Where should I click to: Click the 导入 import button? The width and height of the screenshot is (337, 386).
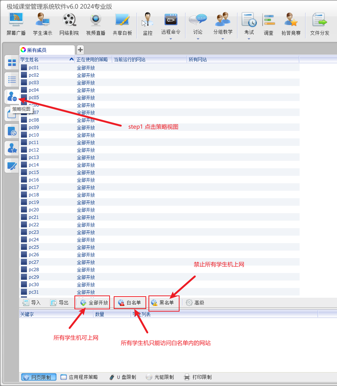coord(32,303)
